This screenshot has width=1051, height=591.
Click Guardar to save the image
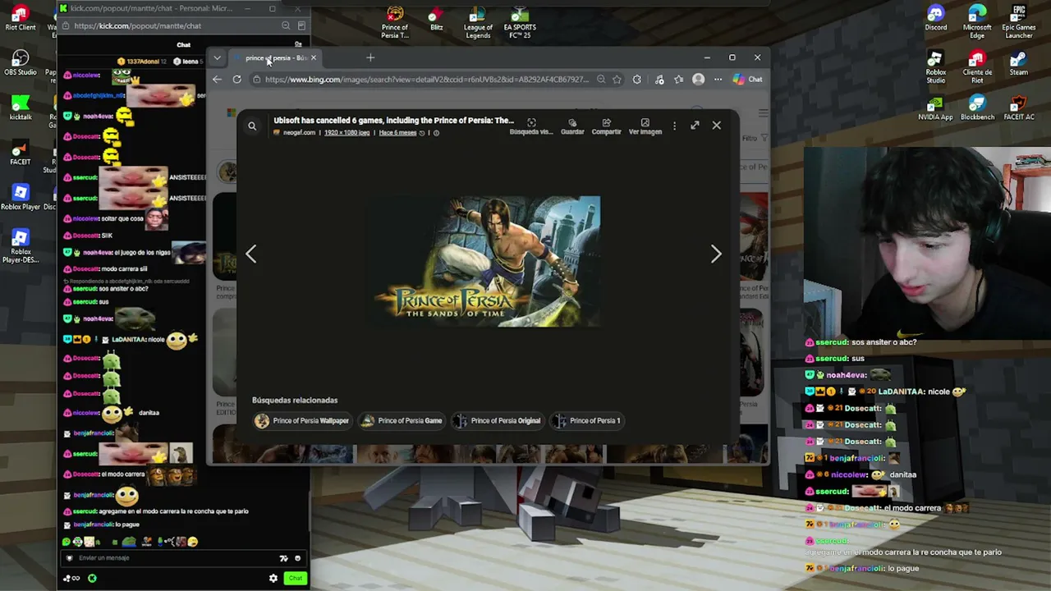(x=572, y=126)
